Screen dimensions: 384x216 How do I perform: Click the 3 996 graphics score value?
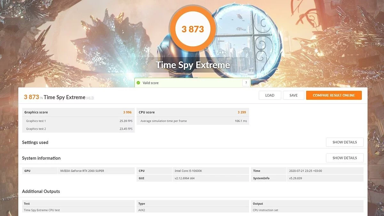(x=127, y=112)
